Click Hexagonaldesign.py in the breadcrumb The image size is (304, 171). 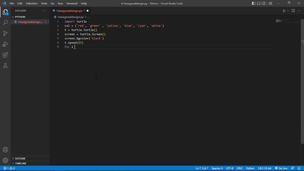(71, 17)
